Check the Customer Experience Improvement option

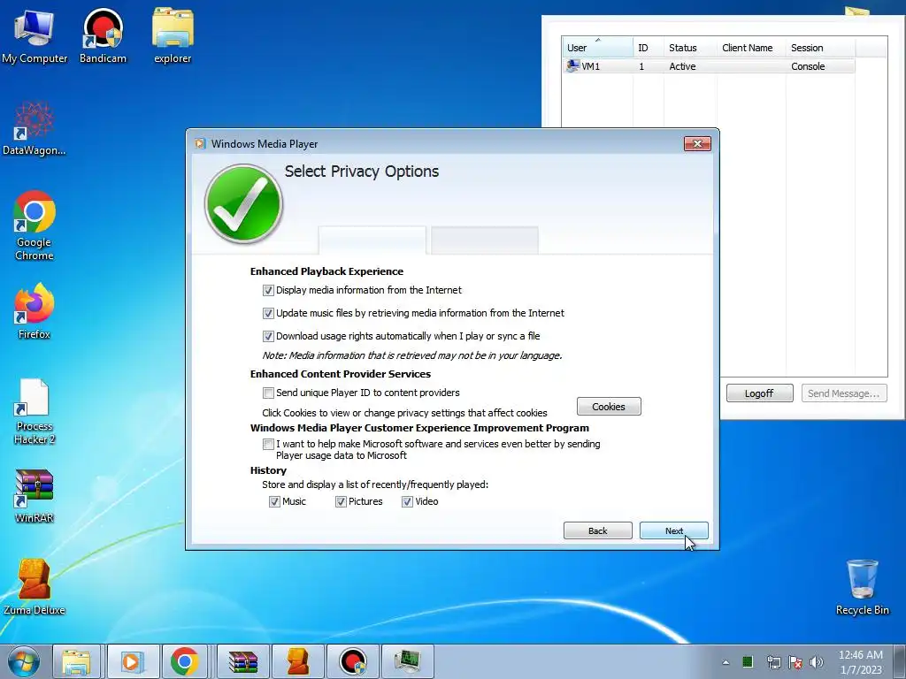(x=268, y=444)
